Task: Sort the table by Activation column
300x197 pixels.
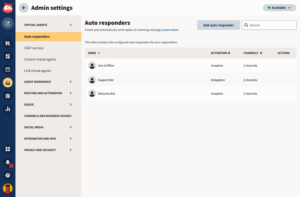Action: [221, 53]
